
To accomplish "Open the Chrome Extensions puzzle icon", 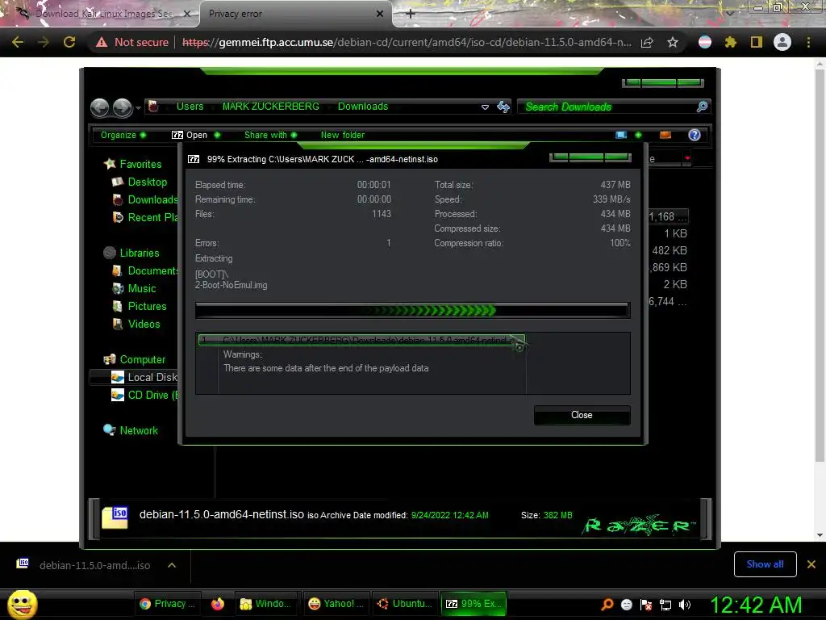I will 731,42.
